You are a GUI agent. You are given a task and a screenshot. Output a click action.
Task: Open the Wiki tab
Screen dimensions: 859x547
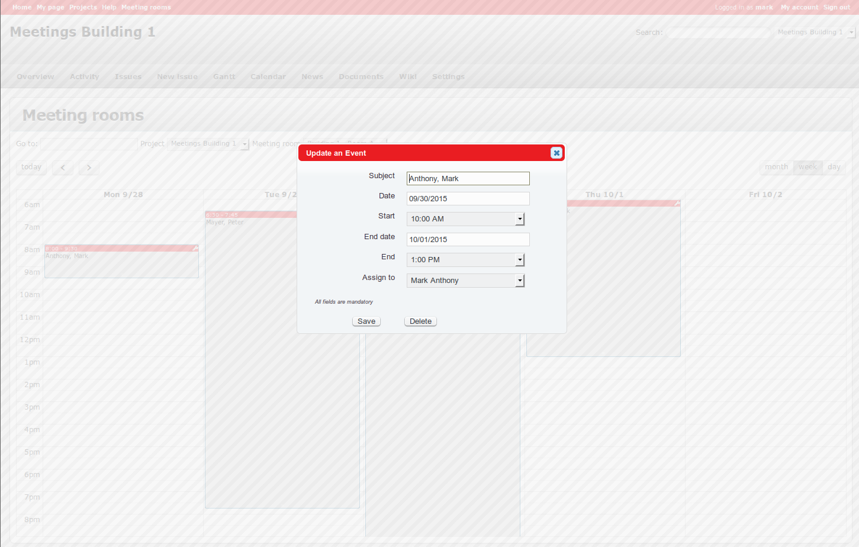point(408,77)
